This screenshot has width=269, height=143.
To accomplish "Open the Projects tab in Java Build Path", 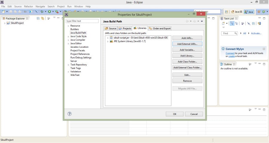I will pyautogui.click(x=125, y=28).
